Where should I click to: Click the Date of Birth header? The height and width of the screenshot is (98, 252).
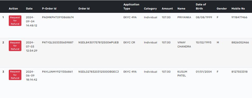click(201, 7)
